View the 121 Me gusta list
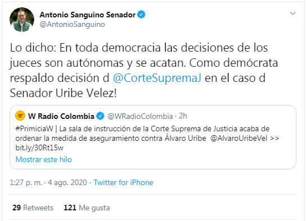The height and width of the screenshot is (221, 306). [86, 208]
